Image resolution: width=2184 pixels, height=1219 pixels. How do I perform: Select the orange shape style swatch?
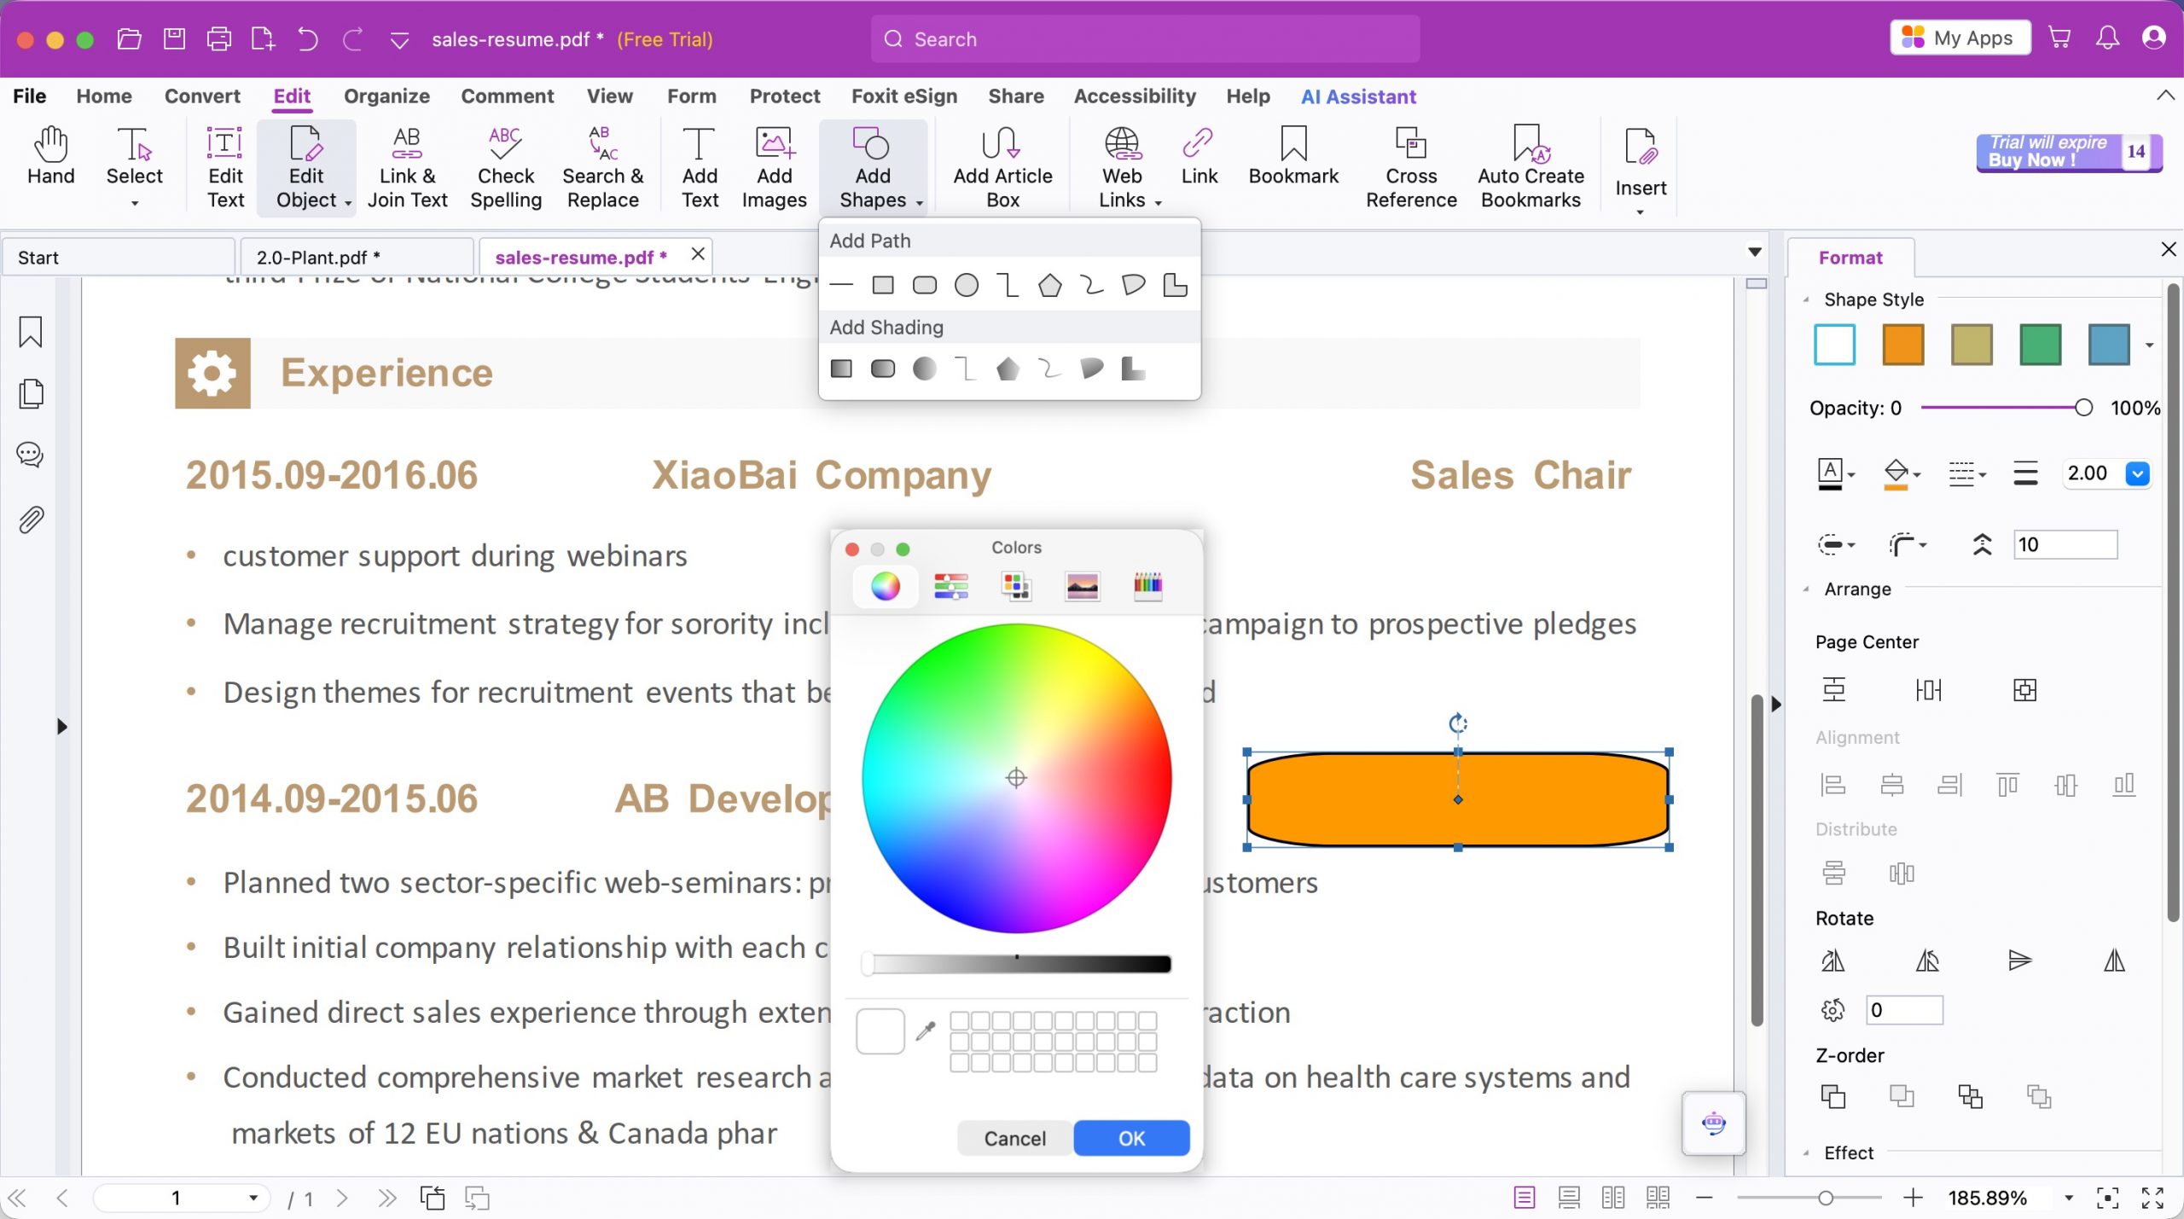[x=1903, y=345]
